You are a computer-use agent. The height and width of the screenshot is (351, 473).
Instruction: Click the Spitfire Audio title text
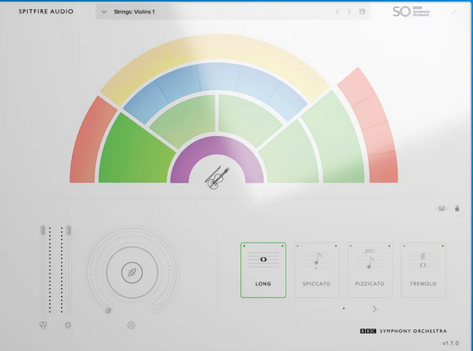pyautogui.click(x=46, y=12)
